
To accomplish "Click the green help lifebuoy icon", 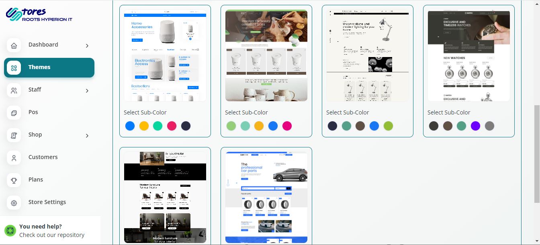I will [10, 231].
